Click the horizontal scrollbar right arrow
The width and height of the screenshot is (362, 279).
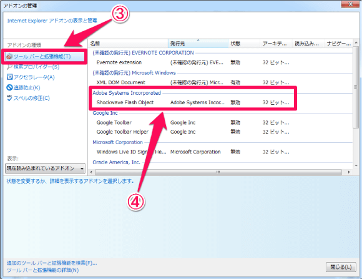[x=349, y=172]
